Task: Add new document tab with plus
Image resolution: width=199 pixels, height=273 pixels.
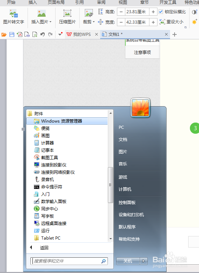Action: coord(175,34)
